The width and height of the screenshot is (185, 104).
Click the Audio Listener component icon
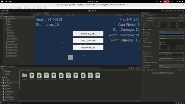144,70
